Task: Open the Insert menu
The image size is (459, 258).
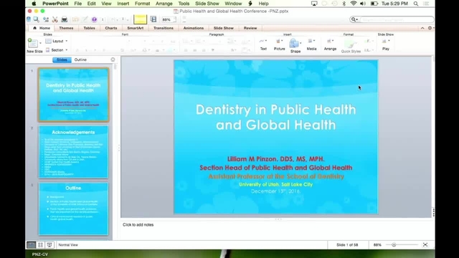Action: pyautogui.click(x=123, y=4)
